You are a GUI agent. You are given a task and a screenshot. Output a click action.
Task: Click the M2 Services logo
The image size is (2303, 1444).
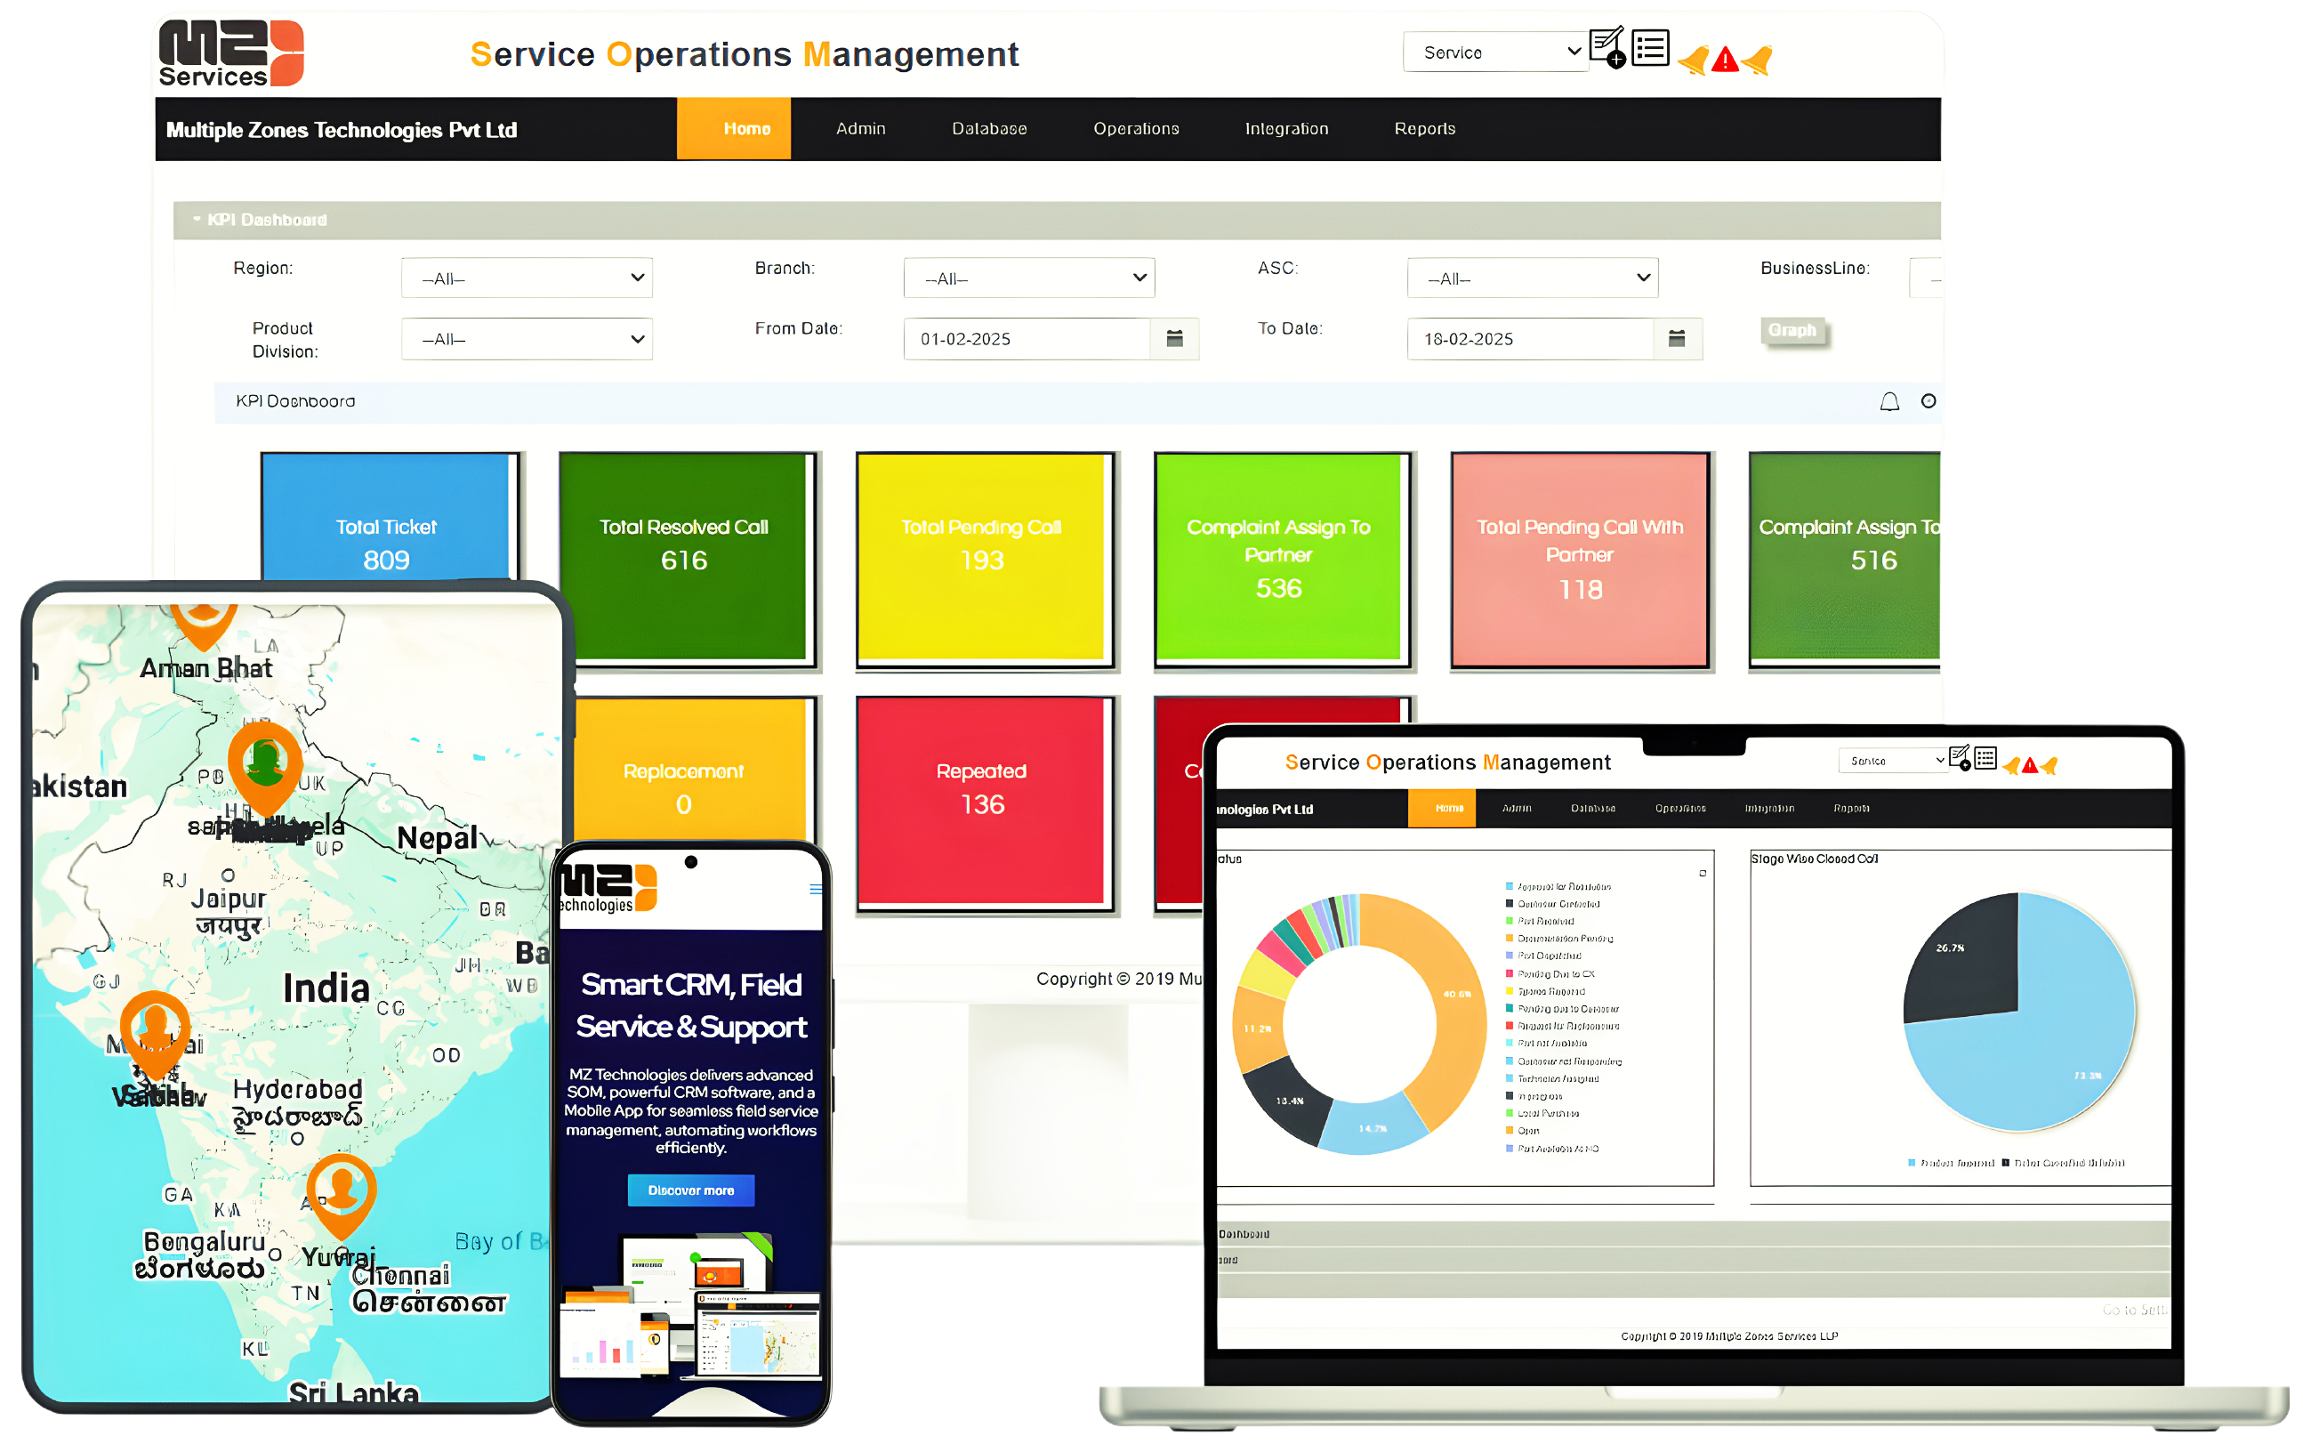(231, 53)
